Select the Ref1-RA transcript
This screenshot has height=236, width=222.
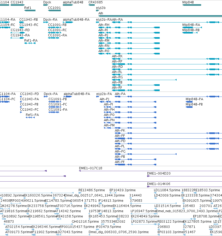coord(30,43)
